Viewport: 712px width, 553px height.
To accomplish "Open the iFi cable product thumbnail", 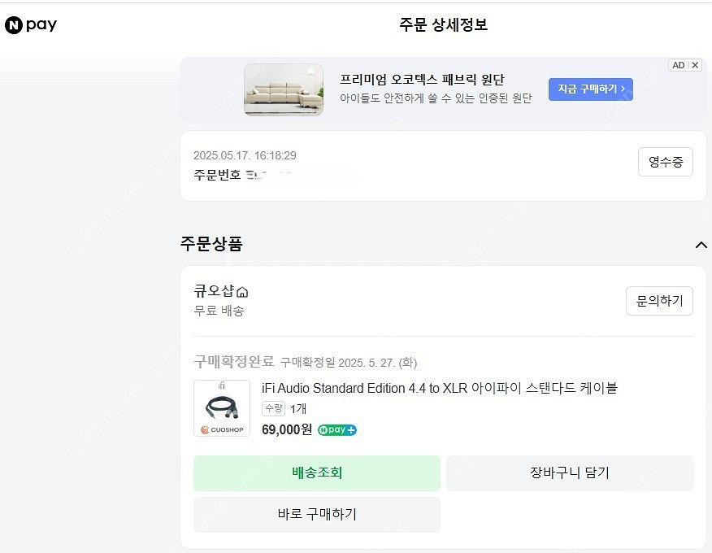I will (x=222, y=408).
